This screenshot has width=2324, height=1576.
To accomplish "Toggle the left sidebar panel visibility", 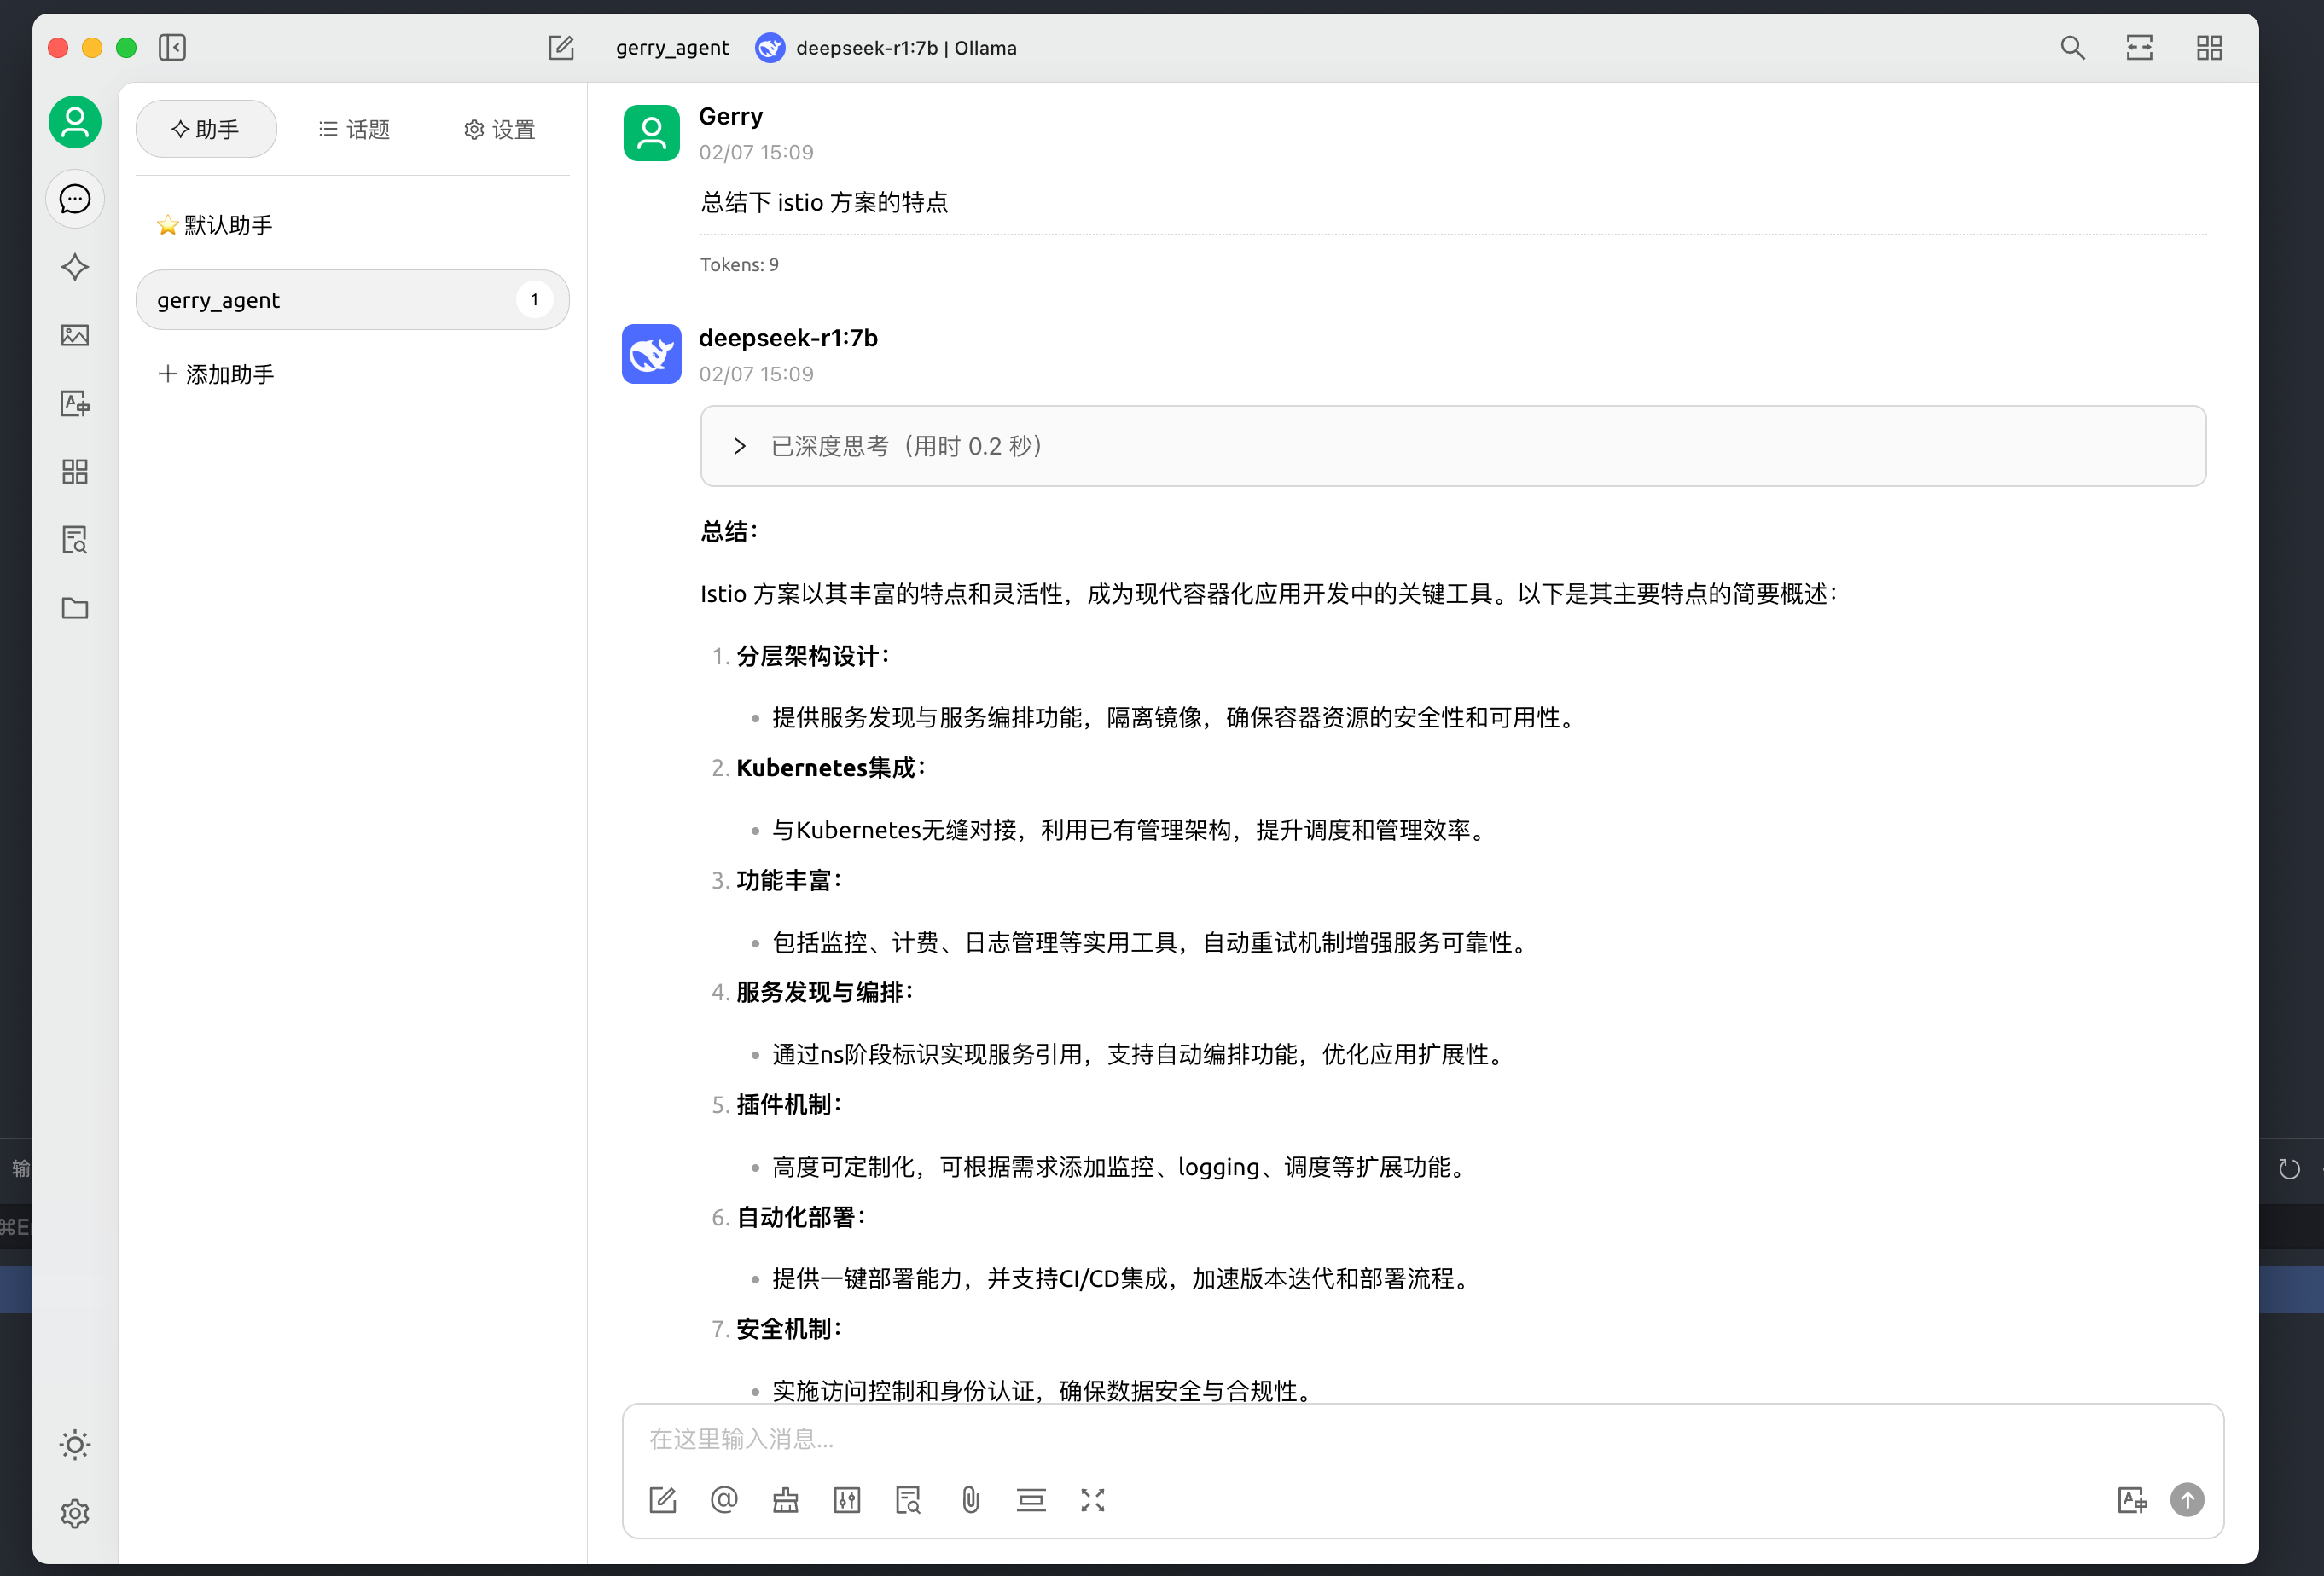I will 172,47.
